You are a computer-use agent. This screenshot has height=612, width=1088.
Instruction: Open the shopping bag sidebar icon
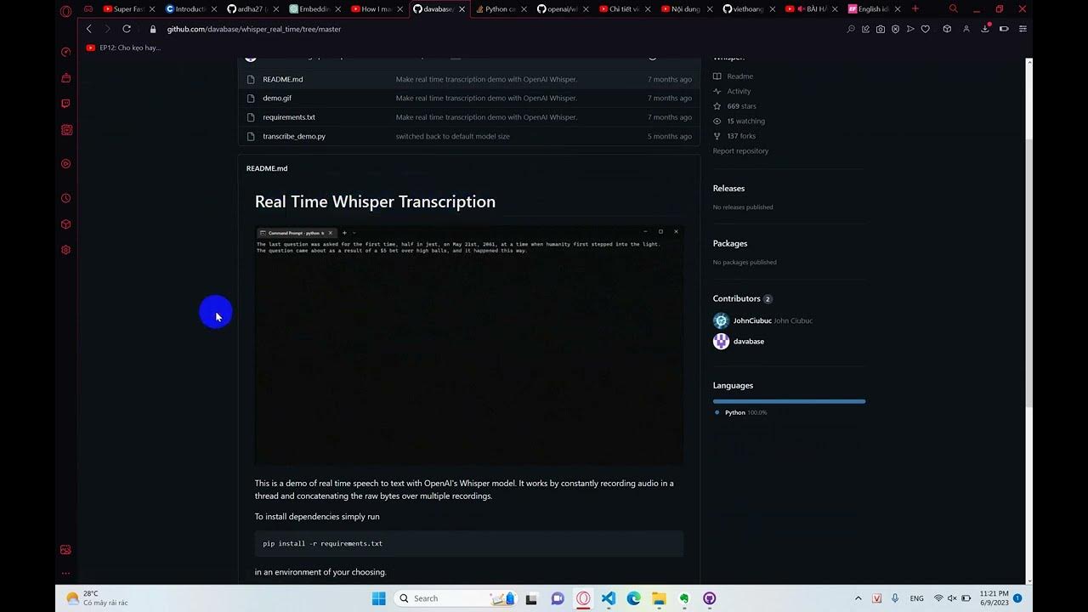click(x=66, y=77)
